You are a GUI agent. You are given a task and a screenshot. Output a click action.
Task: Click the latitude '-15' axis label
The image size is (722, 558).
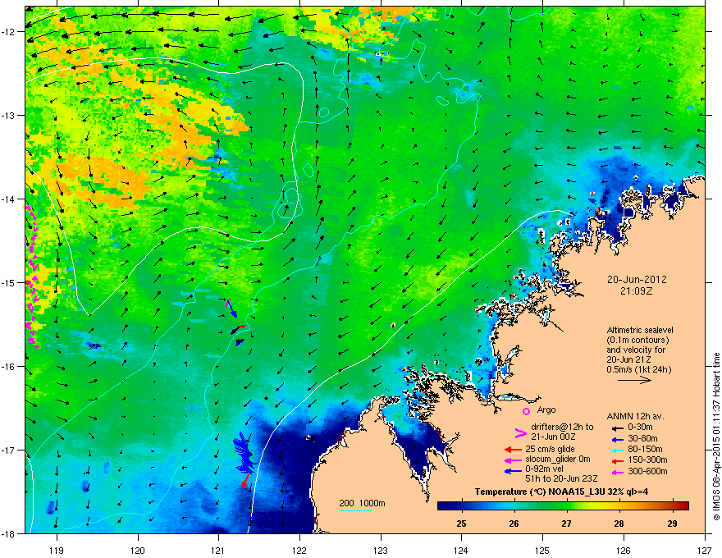coord(10,282)
